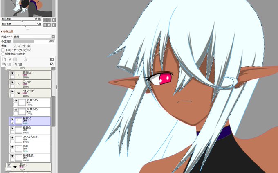Hide the 口セット folder via its eye icon

click(12, 82)
